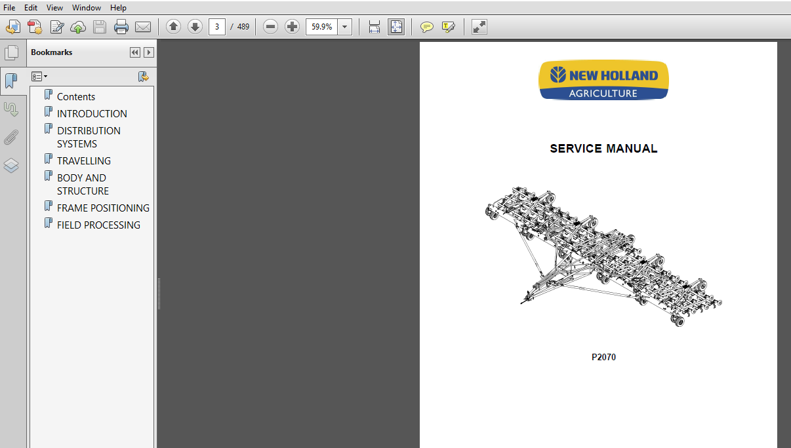Open the zoom level dropdown arrow

(x=346, y=27)
